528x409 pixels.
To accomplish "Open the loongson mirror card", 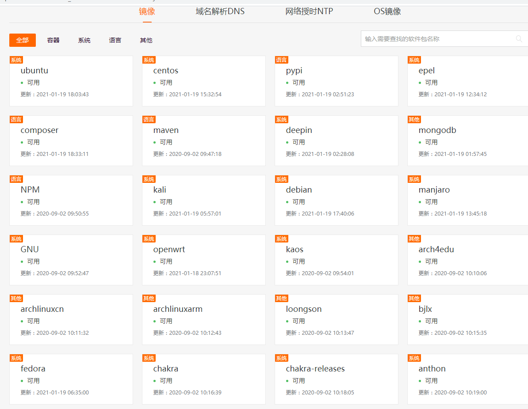I will pyautogui.click(x=337, y=319).
